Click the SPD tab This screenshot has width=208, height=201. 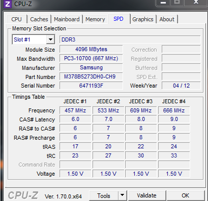118,19
